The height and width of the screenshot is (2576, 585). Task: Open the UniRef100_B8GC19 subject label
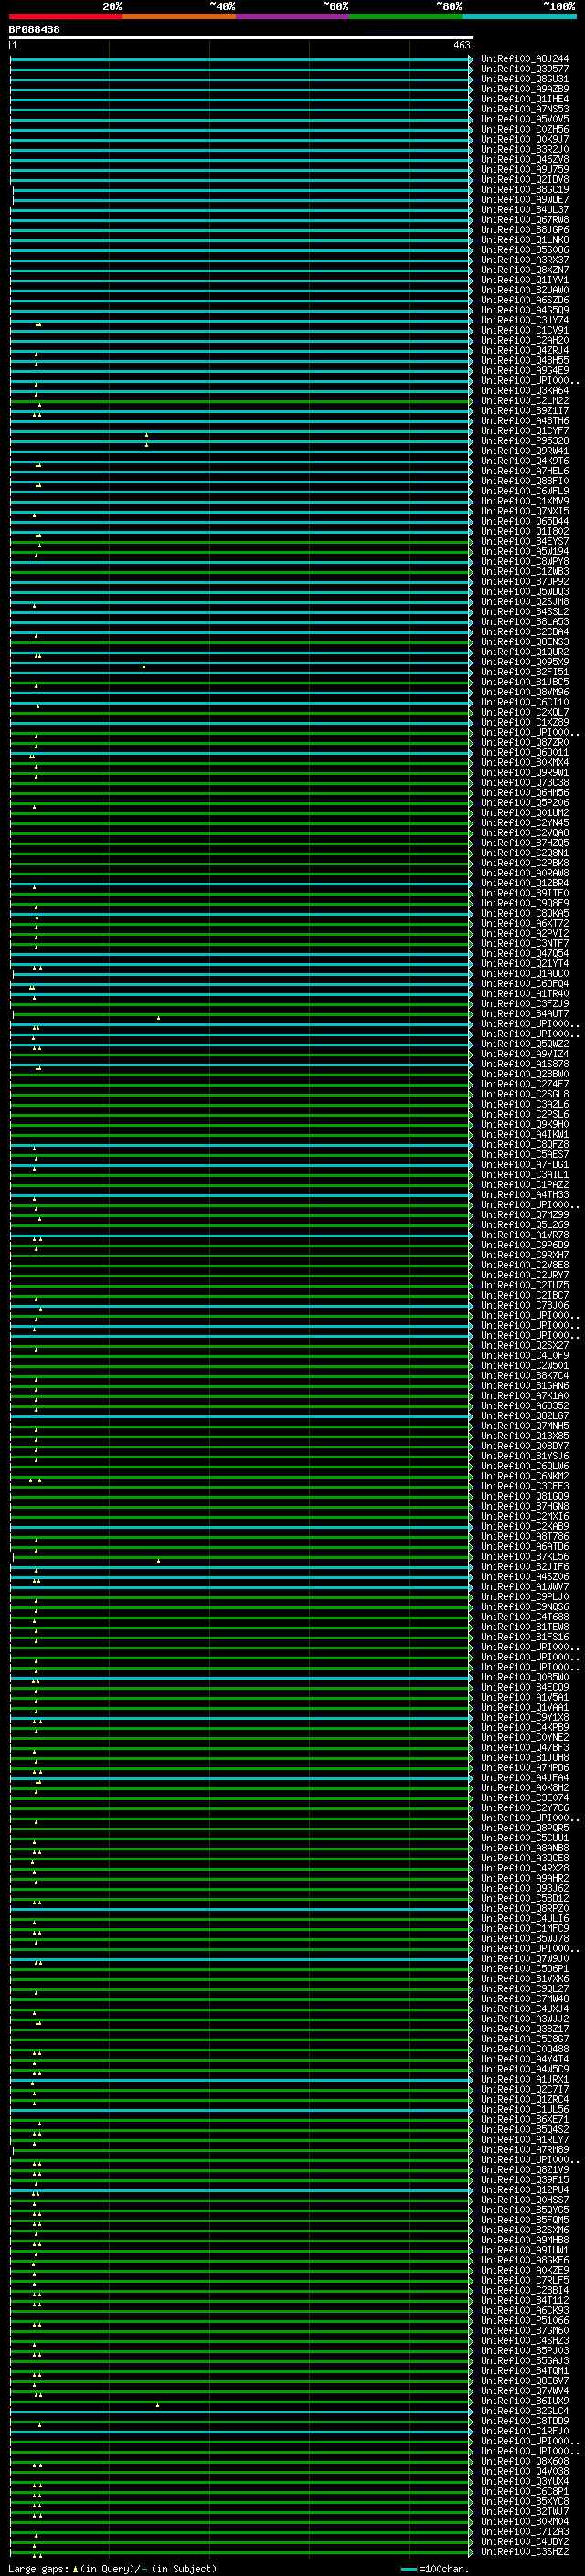pyautogui.click(x=524, y=190)
